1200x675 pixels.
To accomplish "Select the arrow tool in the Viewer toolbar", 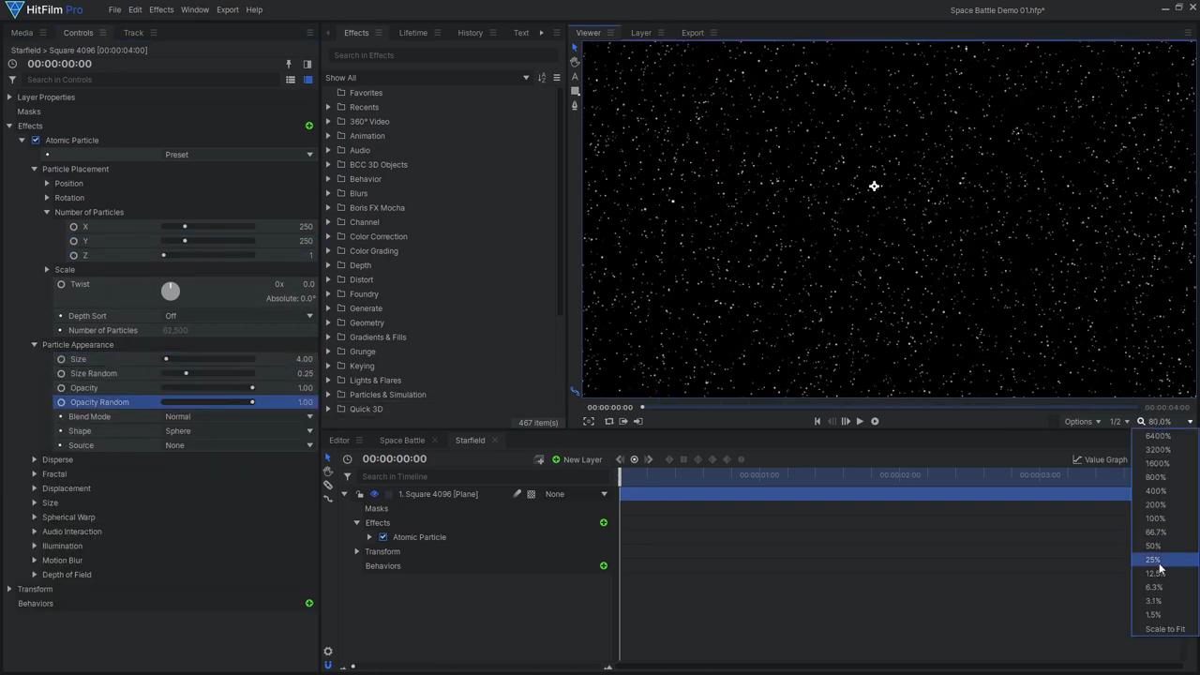I will click(x=575, y=48).
